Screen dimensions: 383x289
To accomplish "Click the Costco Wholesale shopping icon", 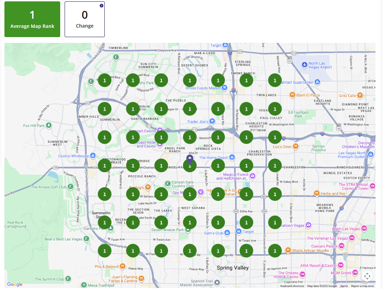I will pos(92,156).
